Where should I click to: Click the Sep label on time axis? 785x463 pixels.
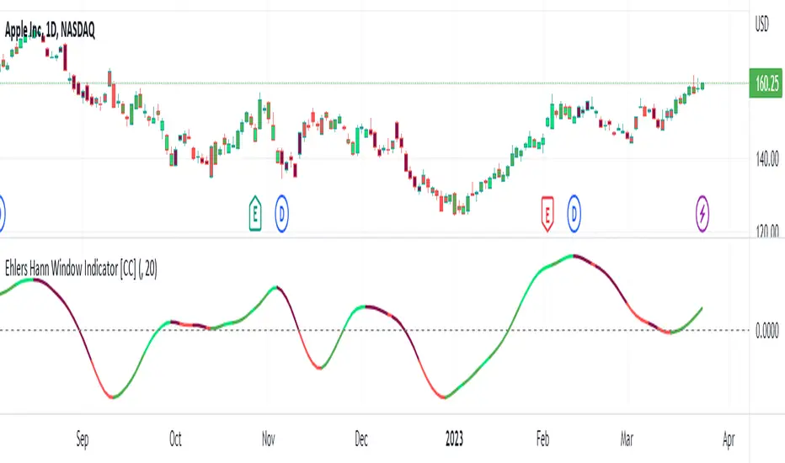[x=83, y=439]
